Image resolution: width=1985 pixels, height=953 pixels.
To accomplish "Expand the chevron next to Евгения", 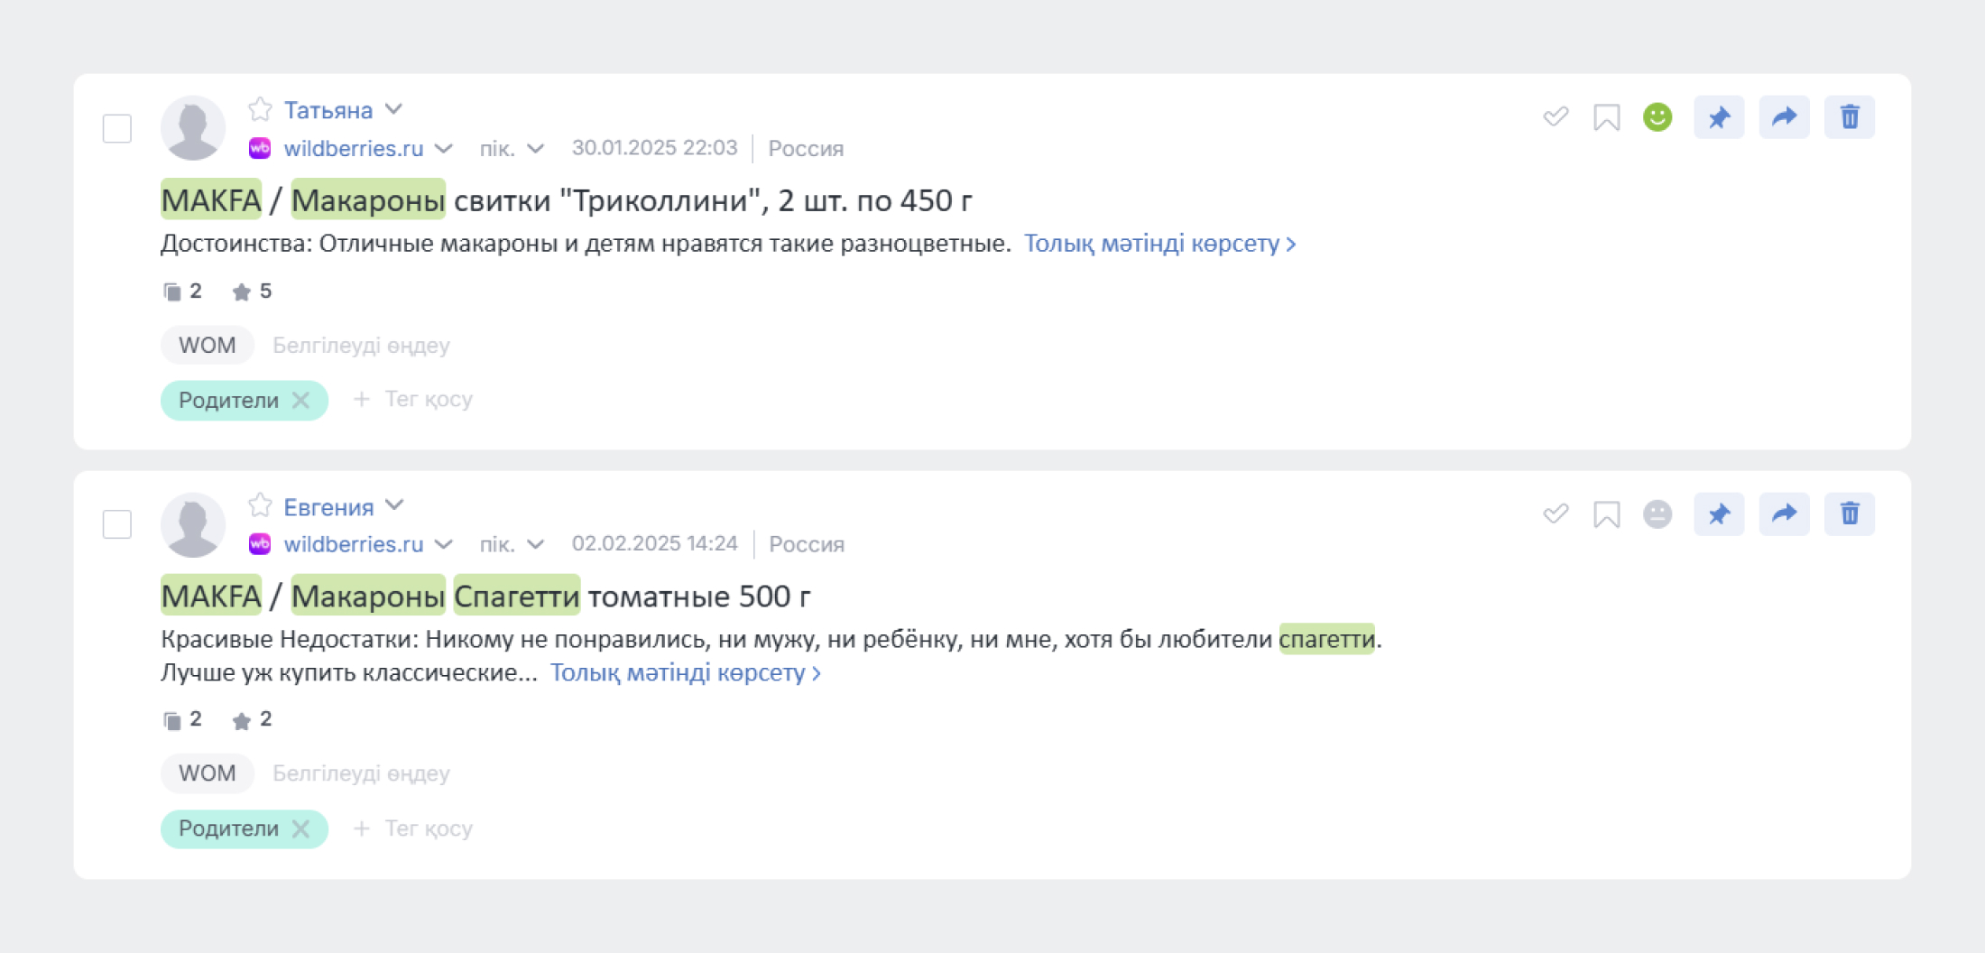I will point(394,505).
